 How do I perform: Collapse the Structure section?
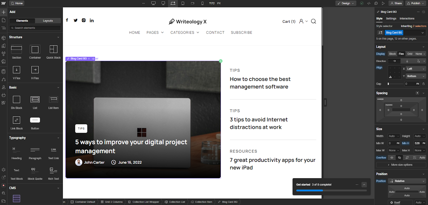point(58,37)
